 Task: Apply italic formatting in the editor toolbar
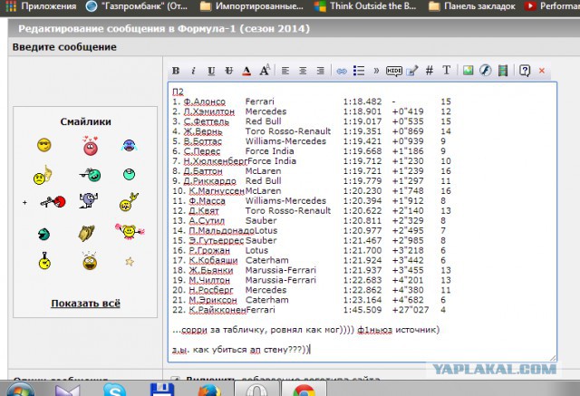(x=193, y=71)
